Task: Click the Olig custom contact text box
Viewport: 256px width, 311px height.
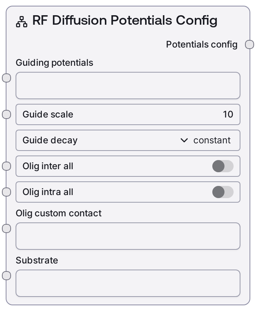Action: click(128, 236)
